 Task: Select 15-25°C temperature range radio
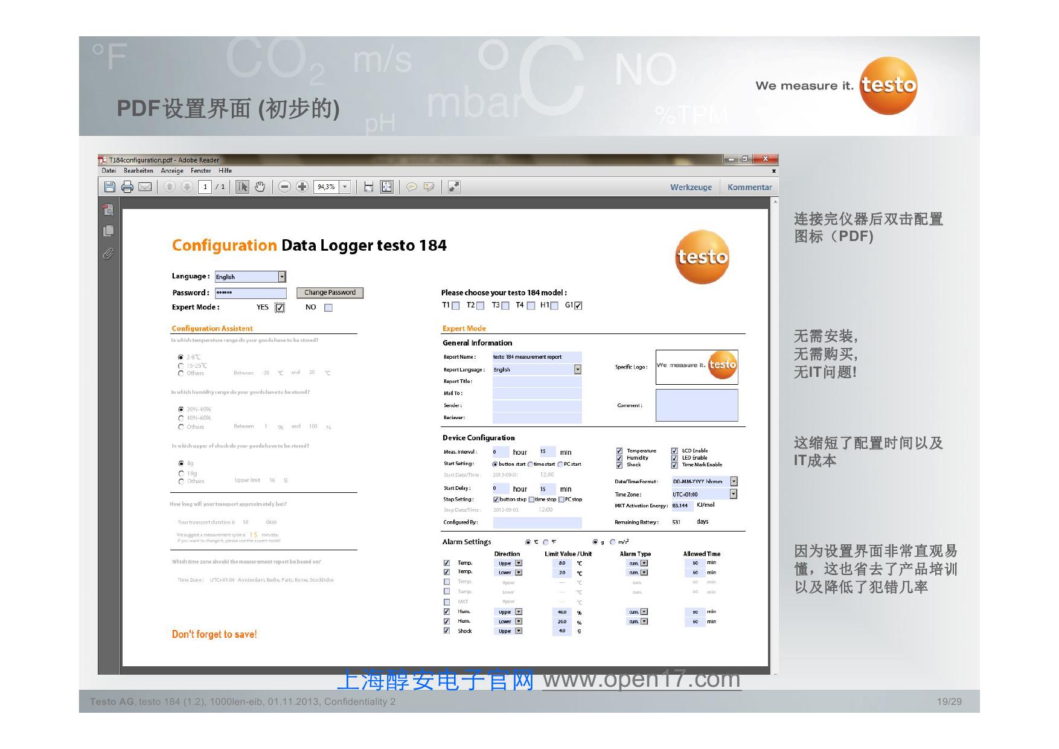coord(181,366)
